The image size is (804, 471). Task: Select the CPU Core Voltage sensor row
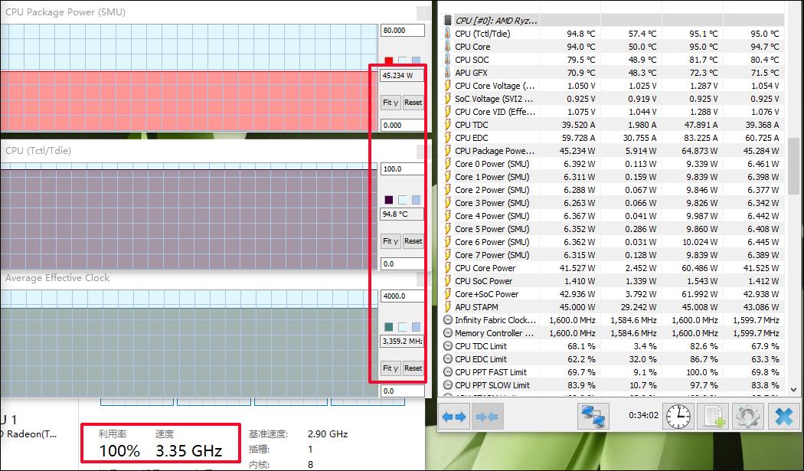click(x=613, y=86)
